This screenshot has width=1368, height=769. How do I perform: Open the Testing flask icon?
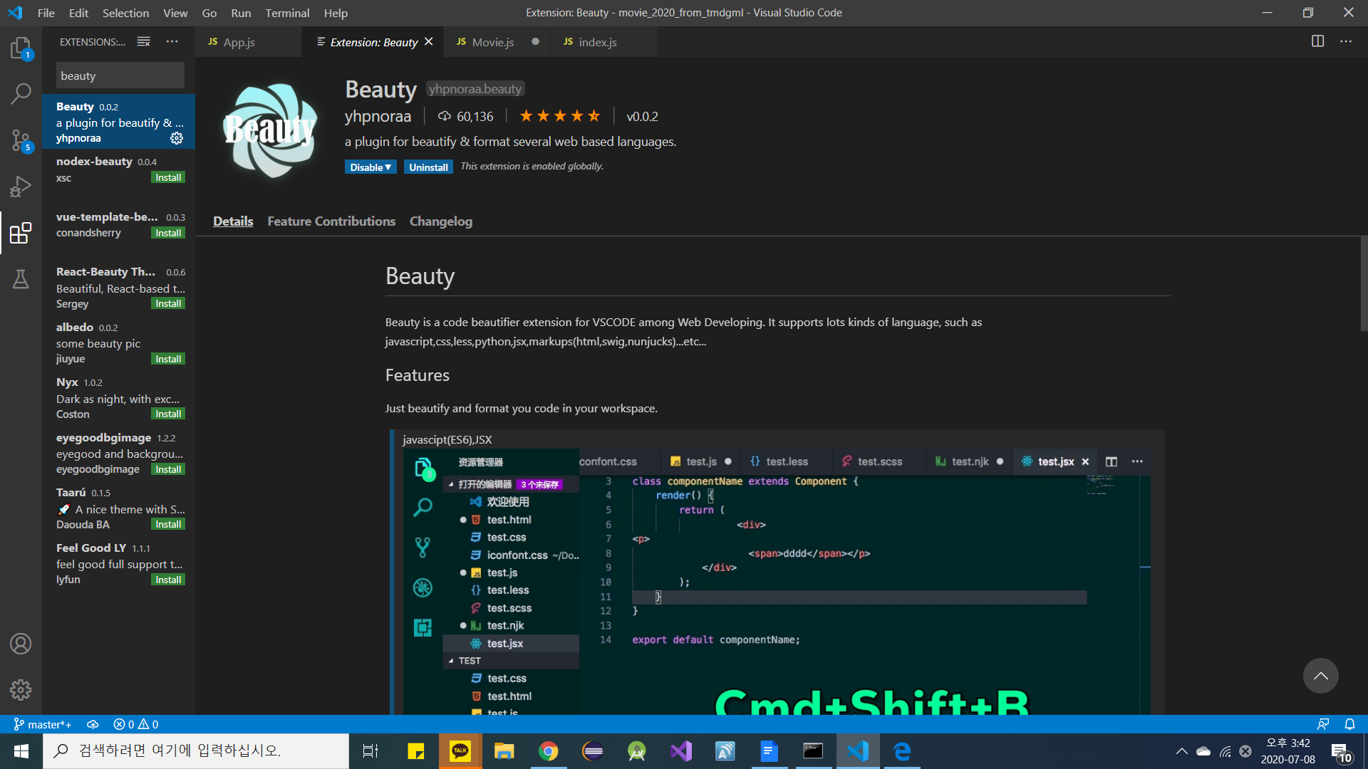click(21, 279)
